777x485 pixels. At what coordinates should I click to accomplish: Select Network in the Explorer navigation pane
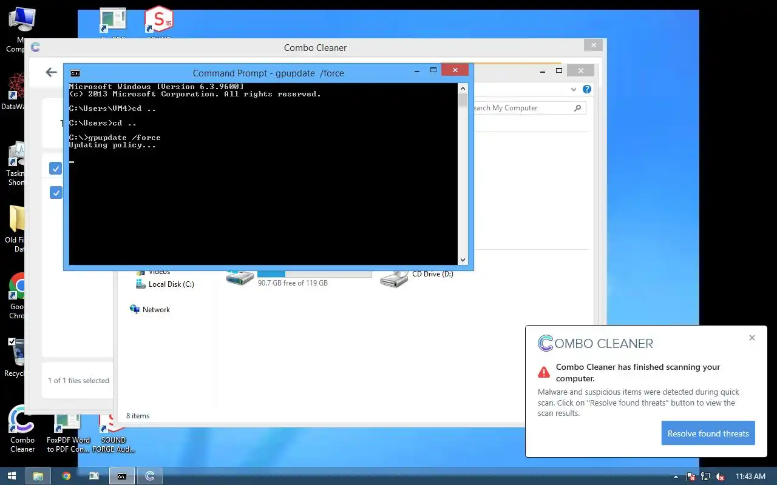(x=150, y=309)
